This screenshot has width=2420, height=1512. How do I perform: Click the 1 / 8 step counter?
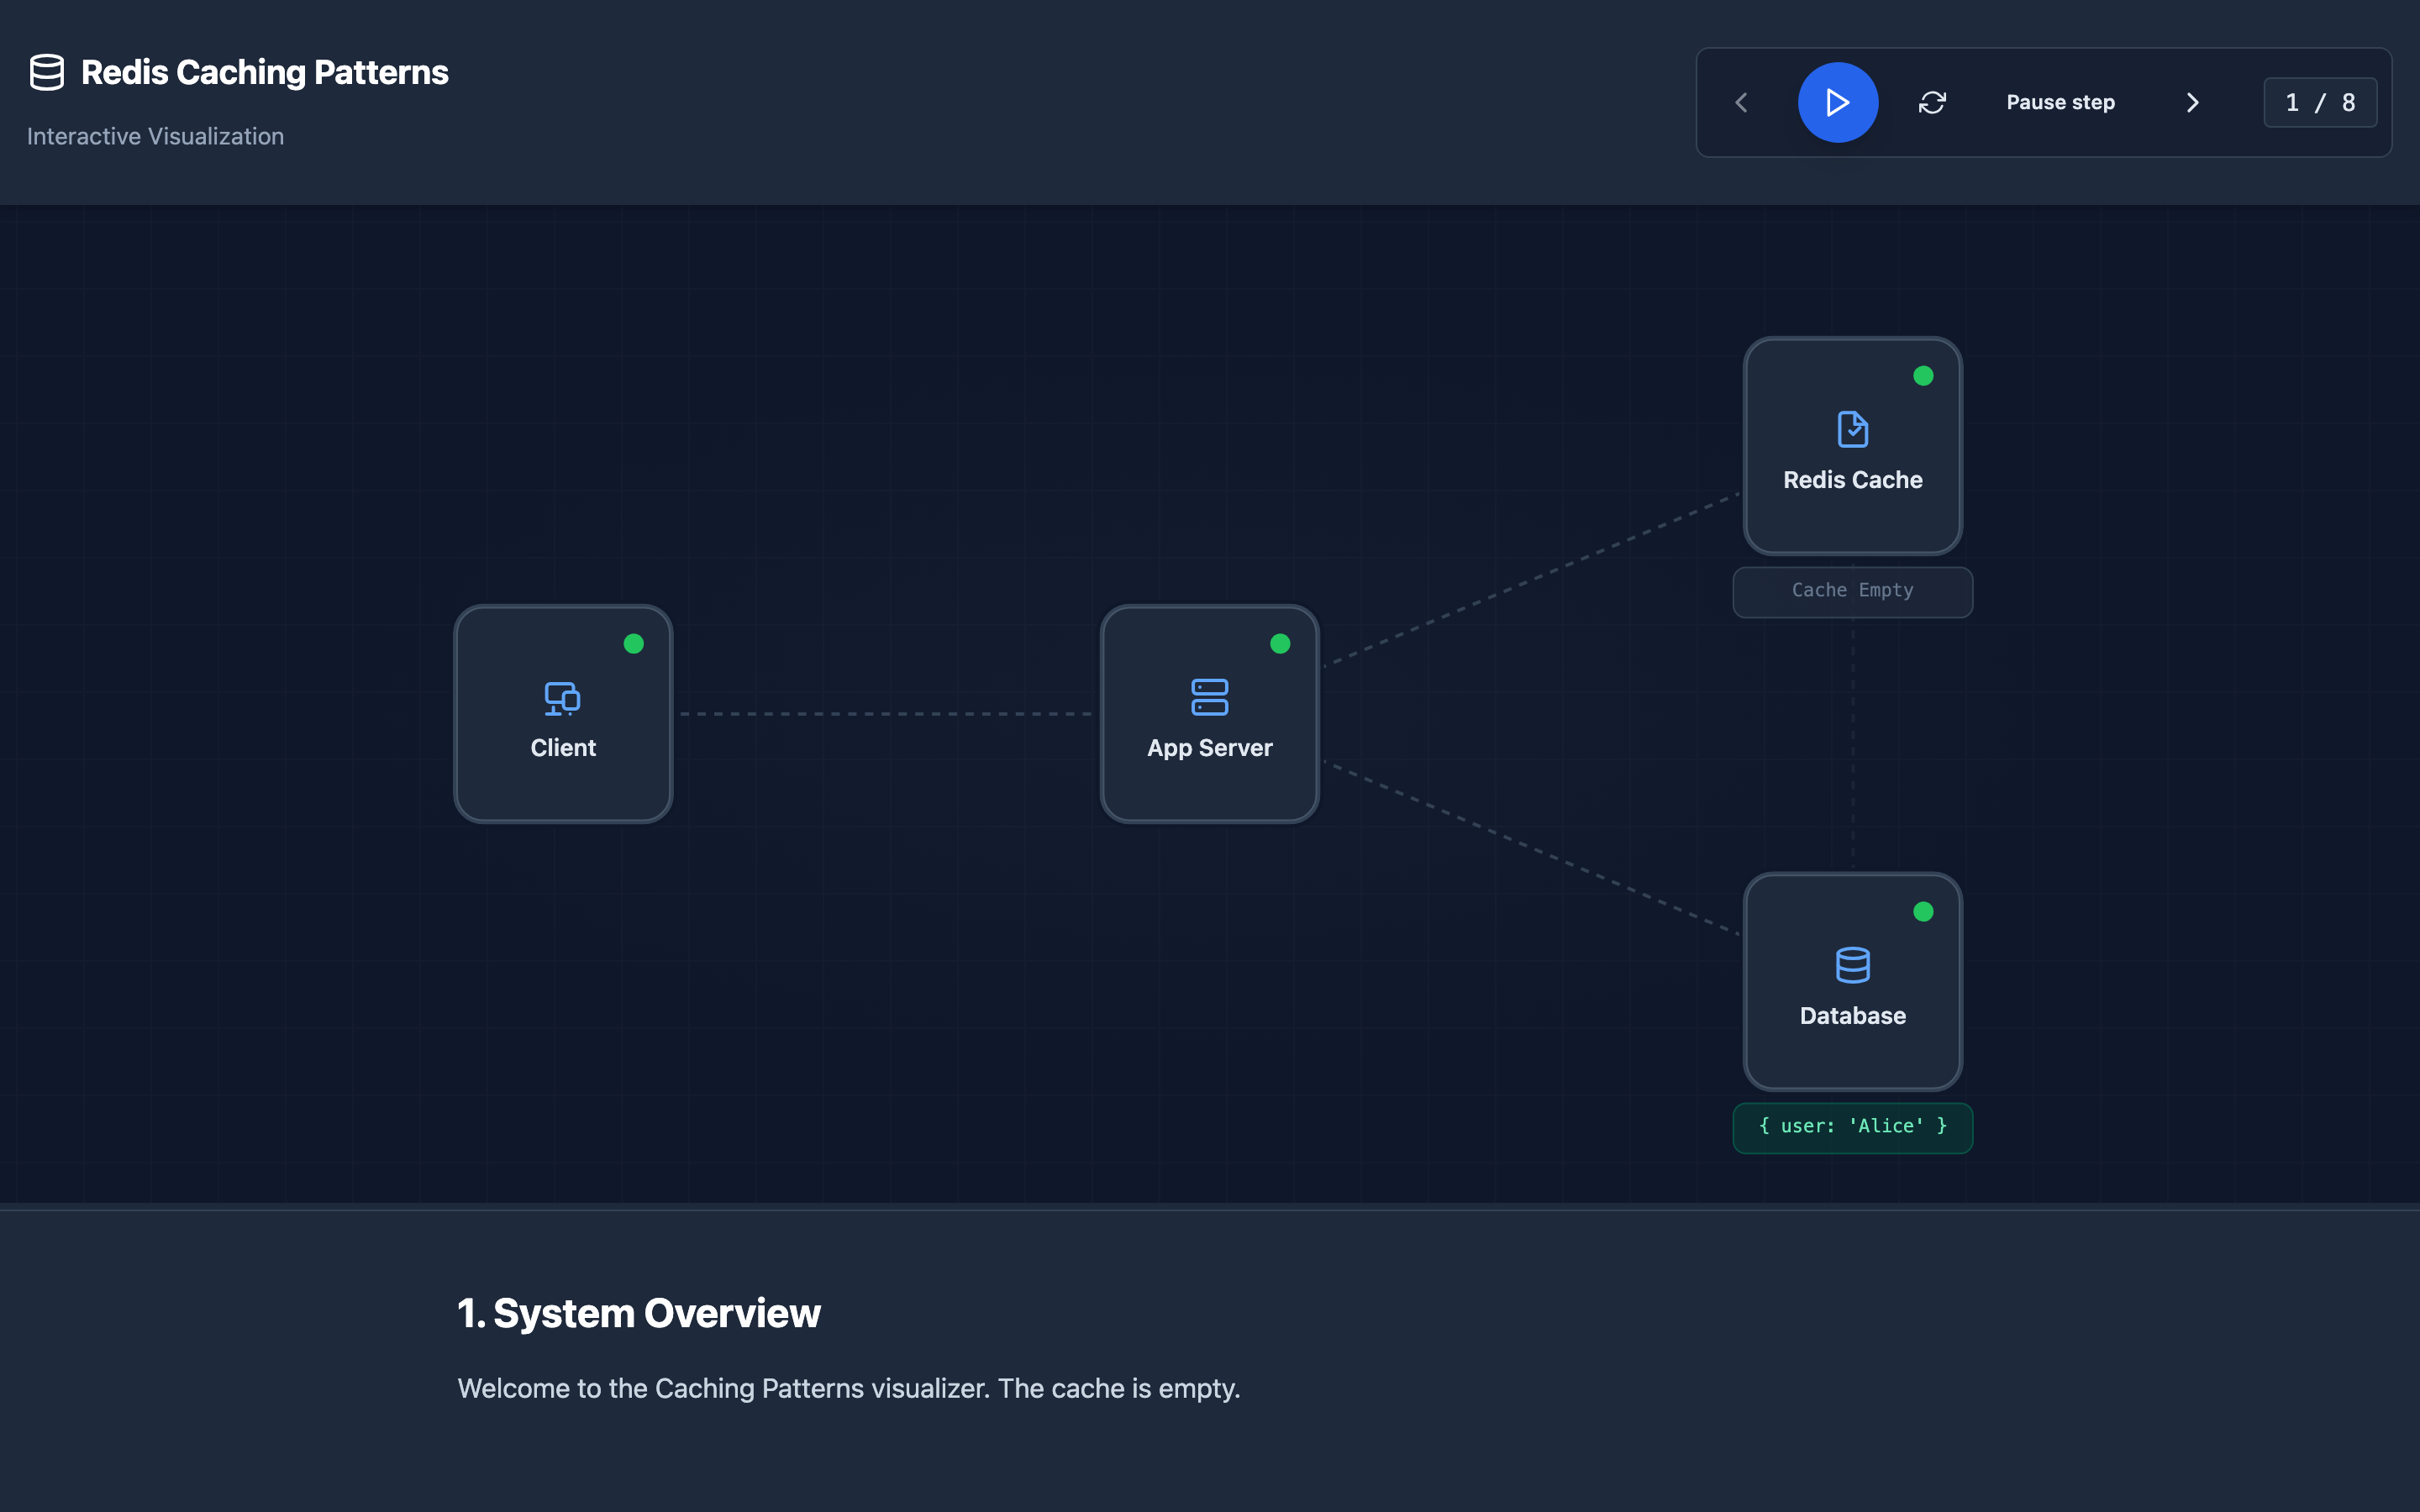(2320, 102)
